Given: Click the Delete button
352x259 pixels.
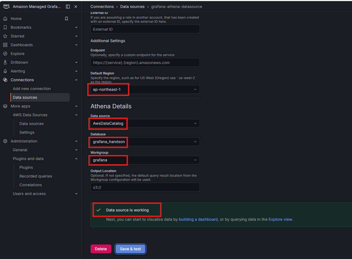Looking at the screenshot, I should (101, 249).
